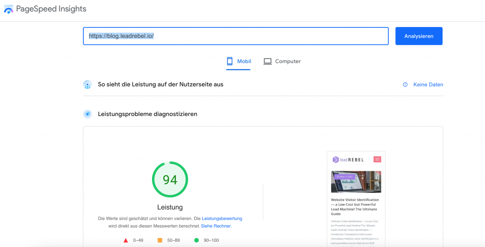
Task: Click the laptop icon in Computer tab
Action: [x=268, y=61]
